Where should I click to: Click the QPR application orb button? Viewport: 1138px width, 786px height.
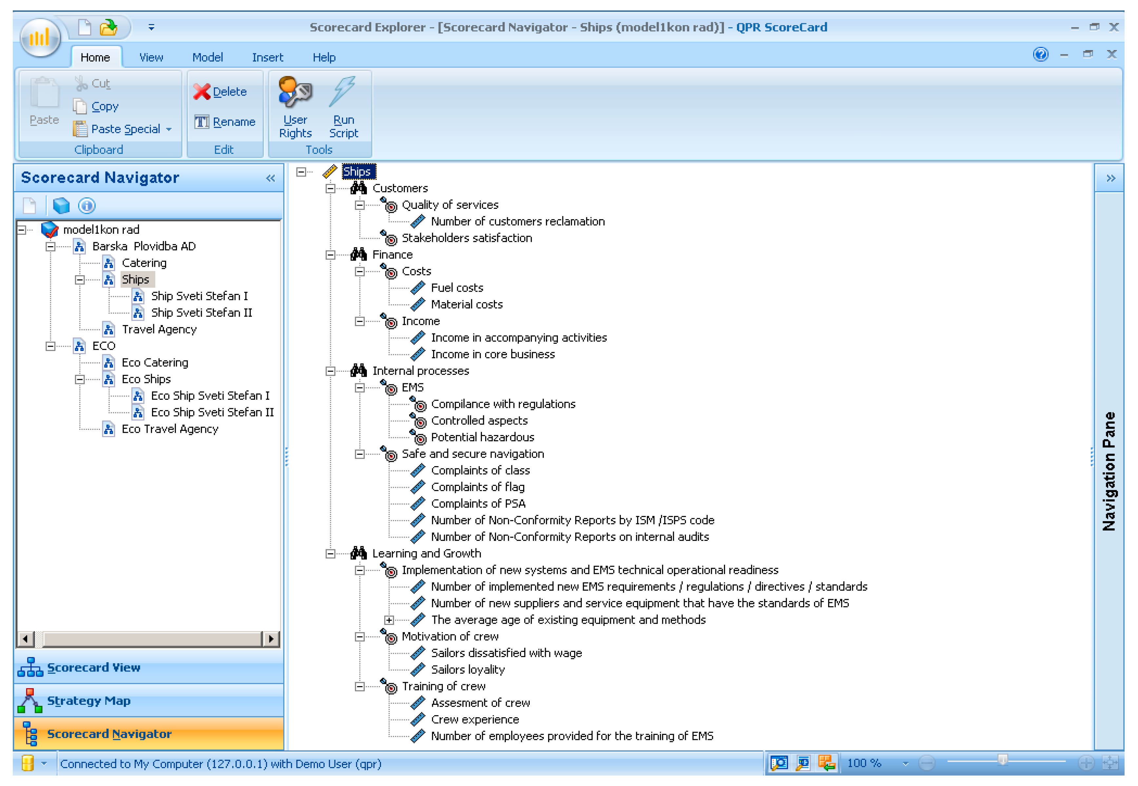tap(40, 37)
